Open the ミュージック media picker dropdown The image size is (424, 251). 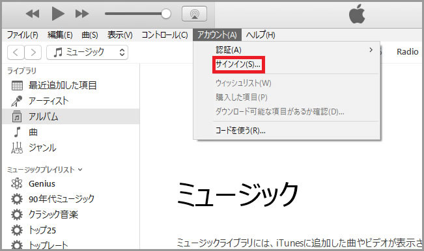coord(87,52)
